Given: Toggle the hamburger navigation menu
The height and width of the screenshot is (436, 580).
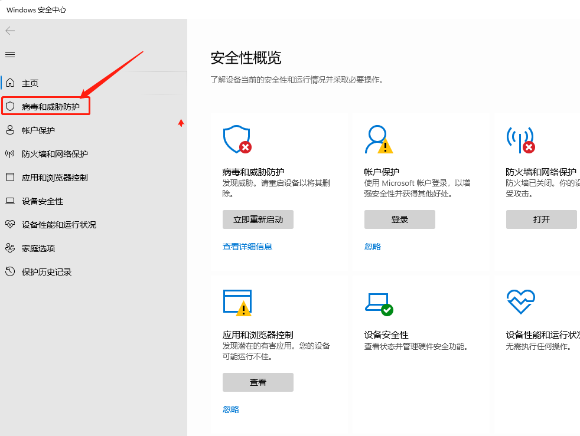Looking at the screenshot, I should click(x=10, y=55).
